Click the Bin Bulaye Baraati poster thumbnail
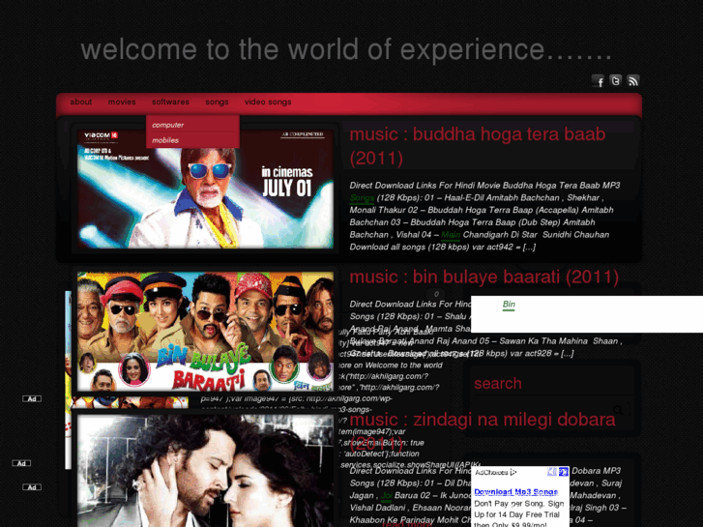Image resolution: width=703 pixels, height=527 pixels. coord(205,332)
